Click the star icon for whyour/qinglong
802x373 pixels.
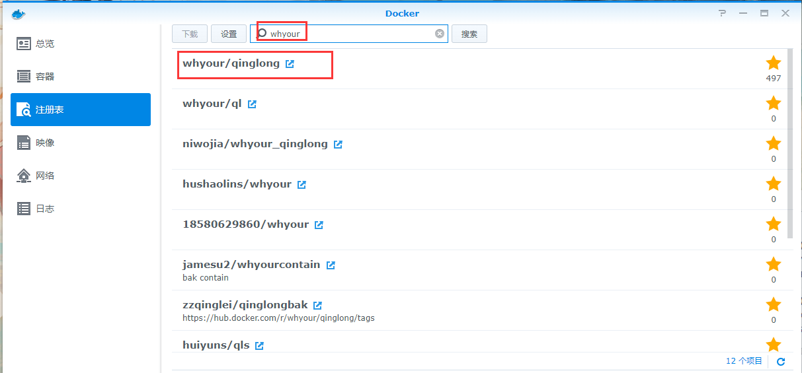(x=774, y=63)
